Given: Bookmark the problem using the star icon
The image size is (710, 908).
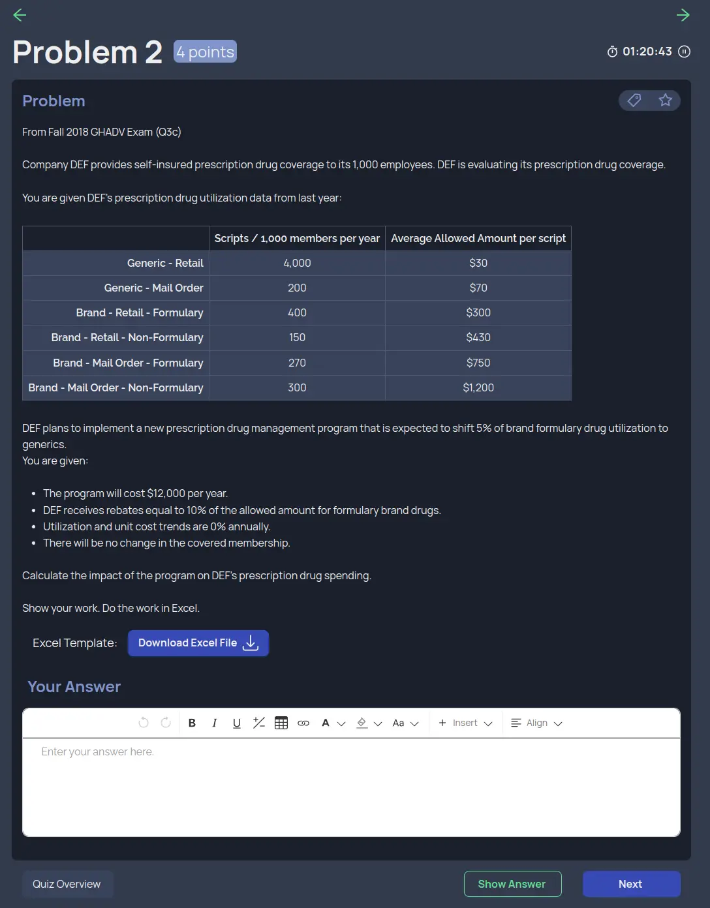Looking at the screenshot, I should click(x=666, y=100).
